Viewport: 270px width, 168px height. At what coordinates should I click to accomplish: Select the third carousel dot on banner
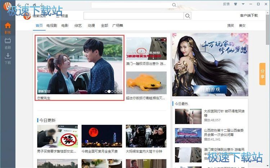tap(112, 91)
